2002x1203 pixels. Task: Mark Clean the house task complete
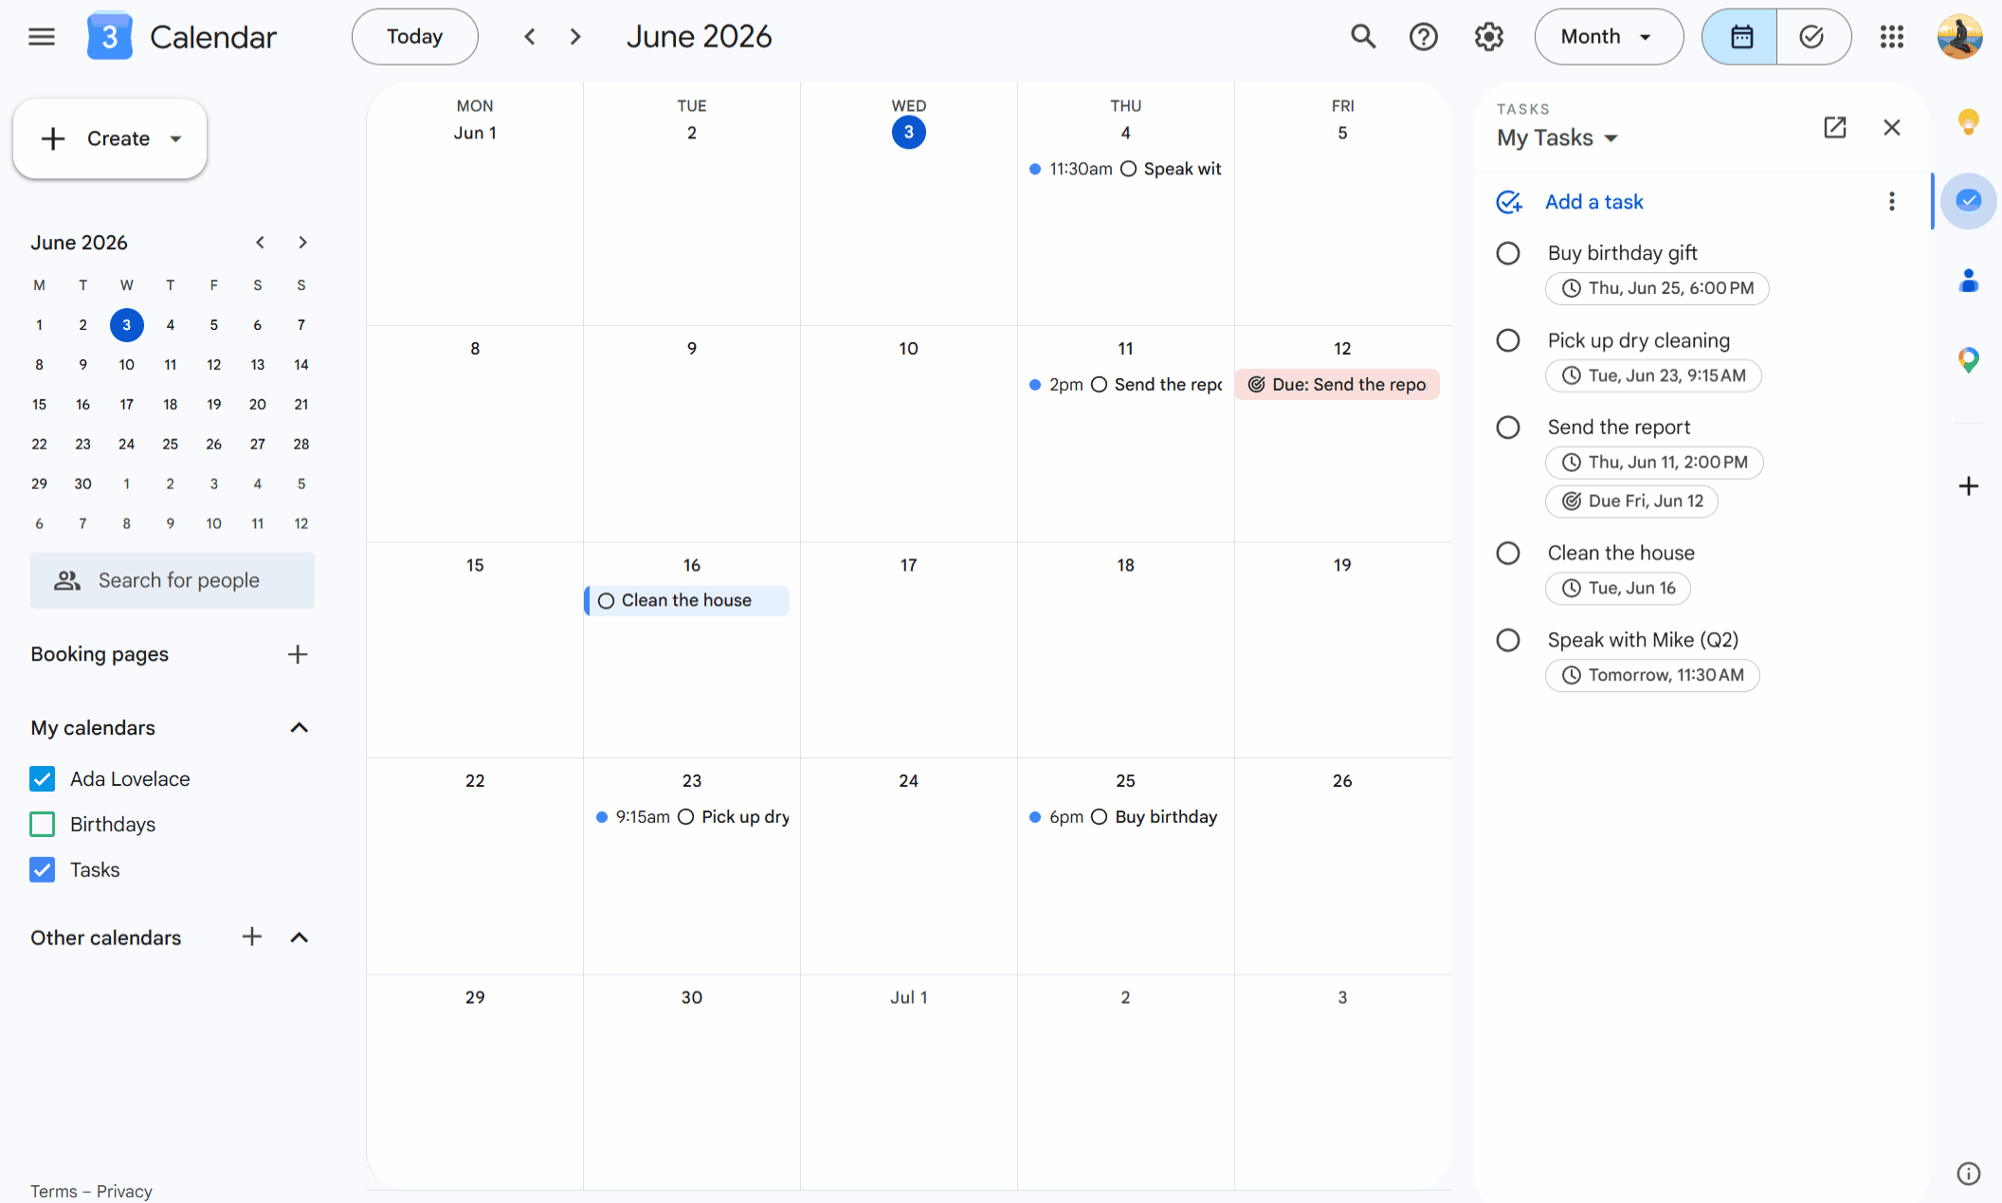click(x=1508, y=553)
